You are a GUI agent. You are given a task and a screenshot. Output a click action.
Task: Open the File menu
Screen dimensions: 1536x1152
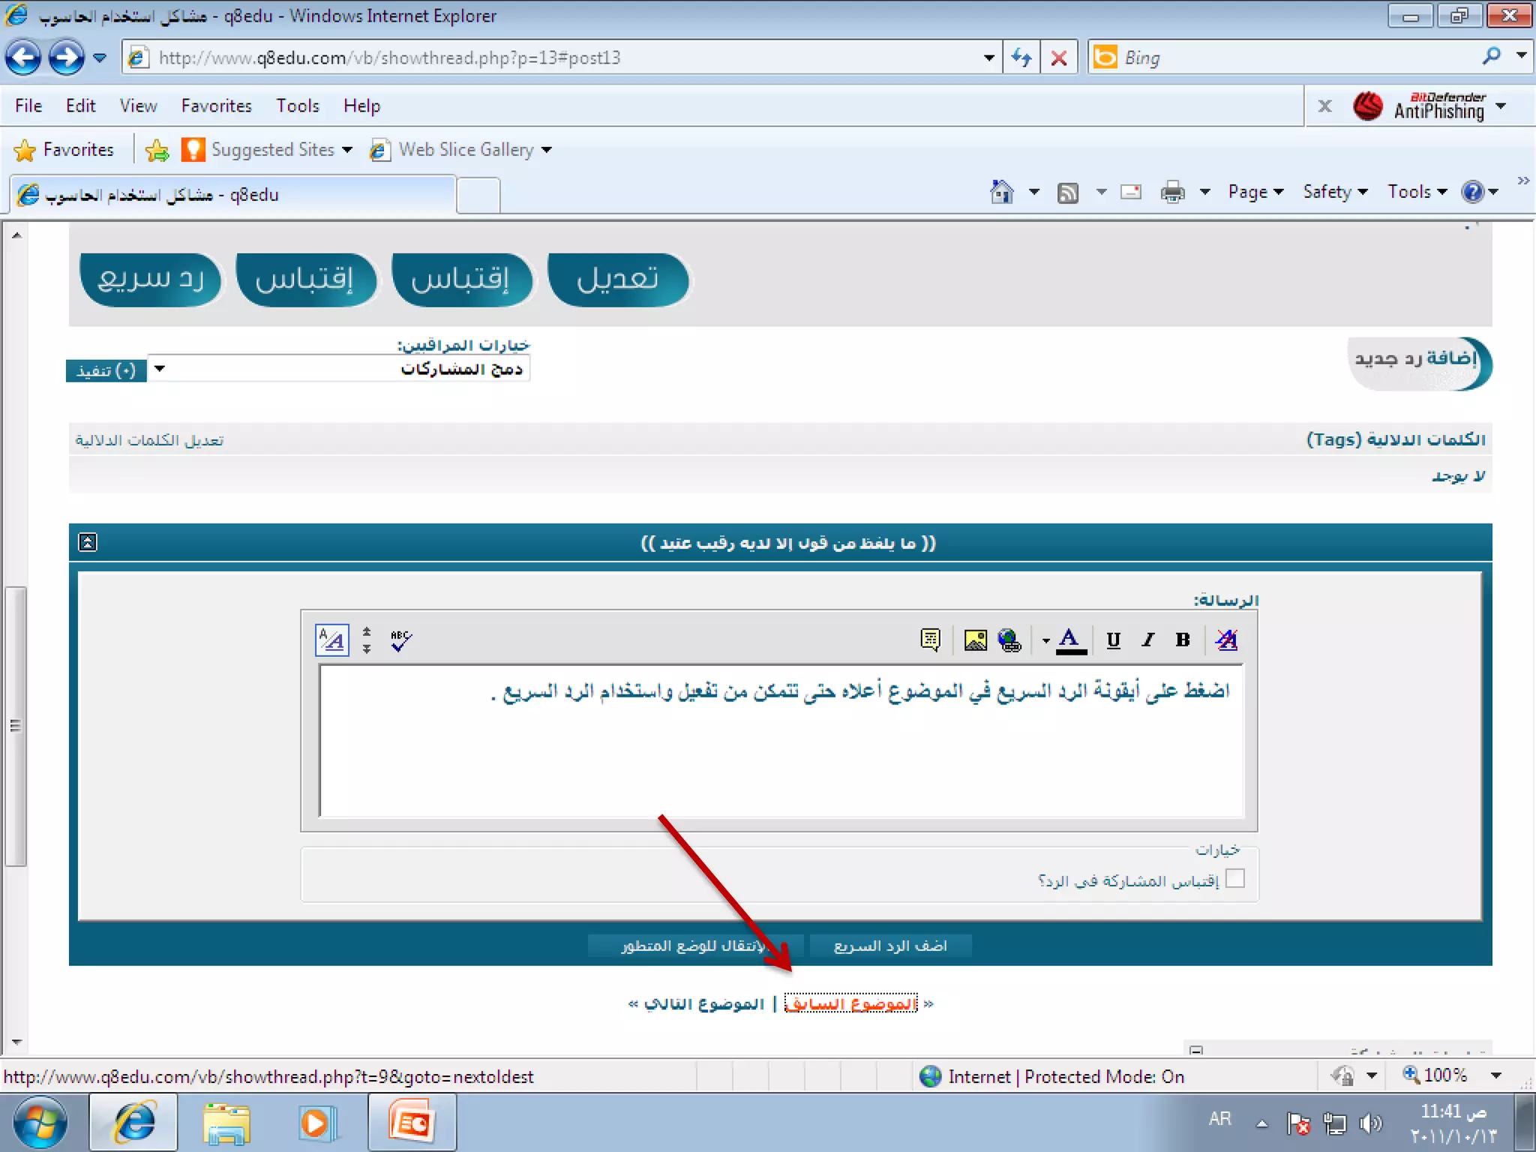tap(28, 106)
